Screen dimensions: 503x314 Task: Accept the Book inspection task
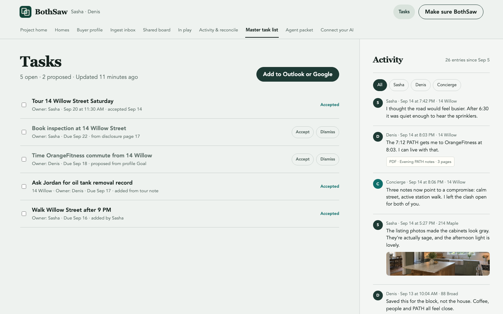click(x=302, y=132)
